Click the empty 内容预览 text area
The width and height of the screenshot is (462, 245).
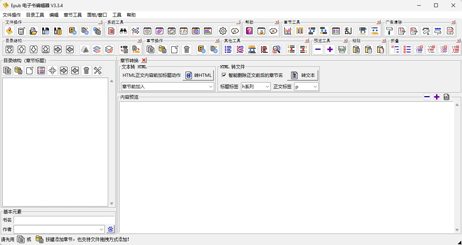287,167
